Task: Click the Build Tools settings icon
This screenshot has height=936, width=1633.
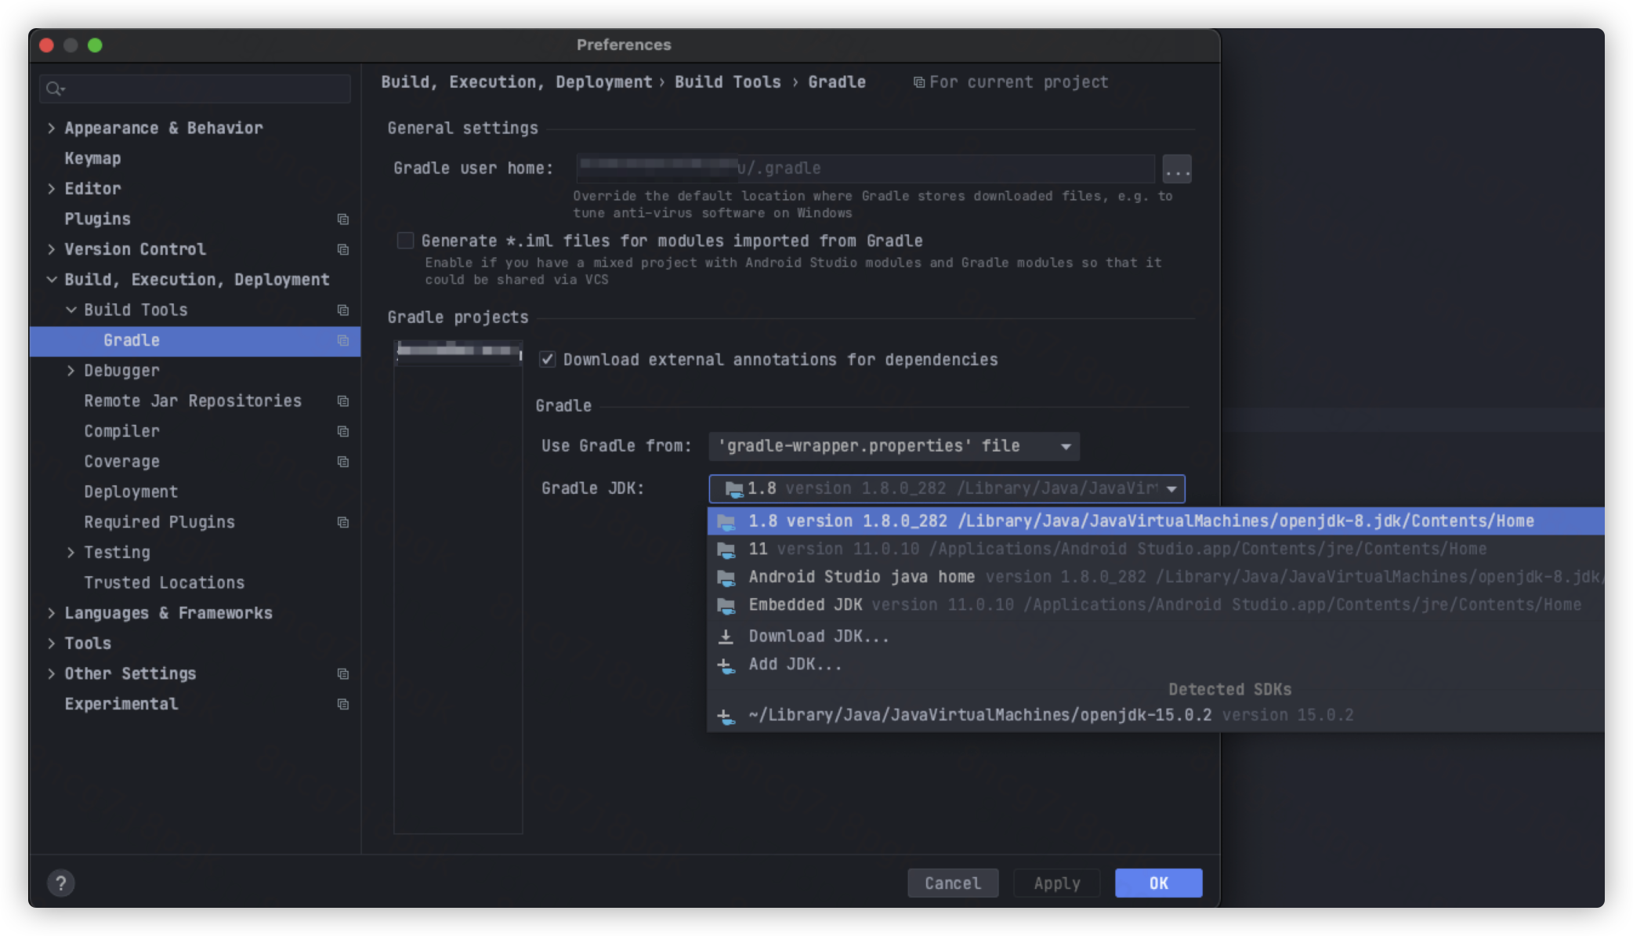Action: point(343,309)
